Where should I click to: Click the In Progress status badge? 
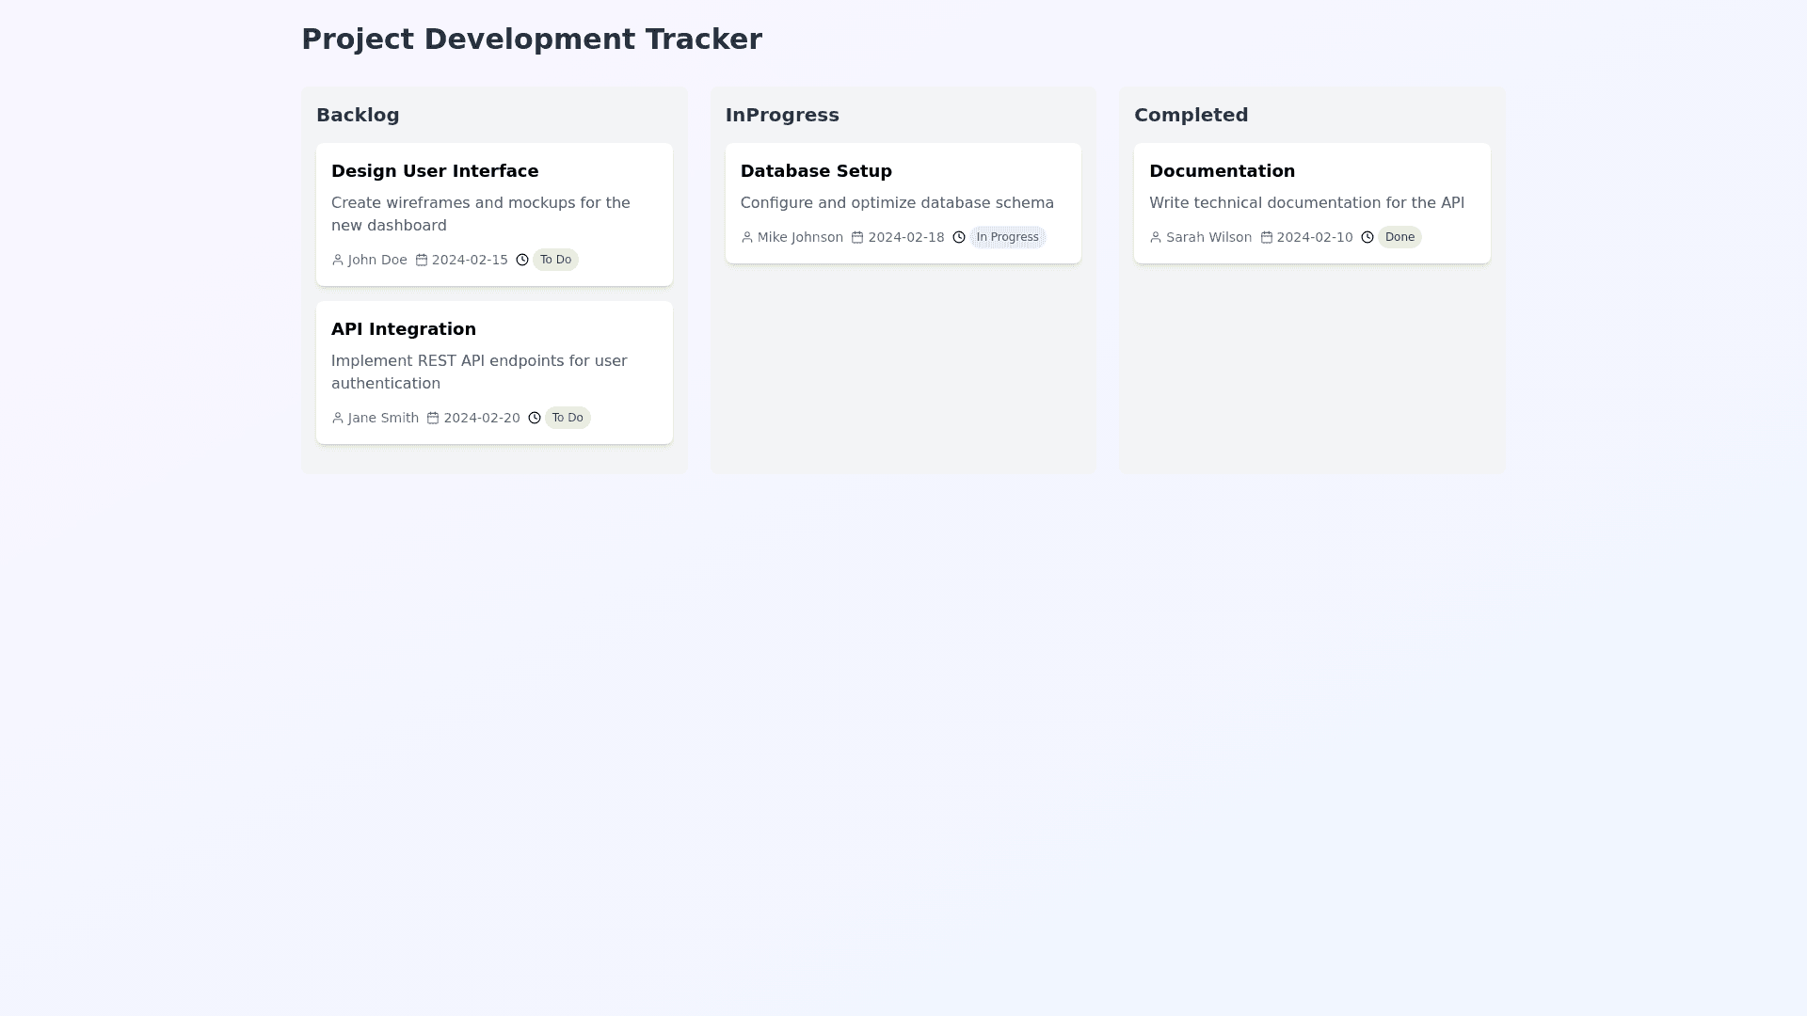tap(1007, 237)
